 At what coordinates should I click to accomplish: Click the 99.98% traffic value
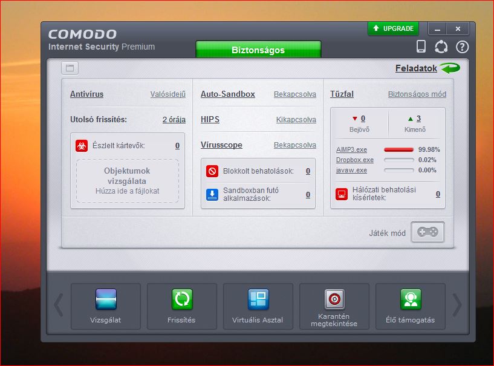pos(429,149)
